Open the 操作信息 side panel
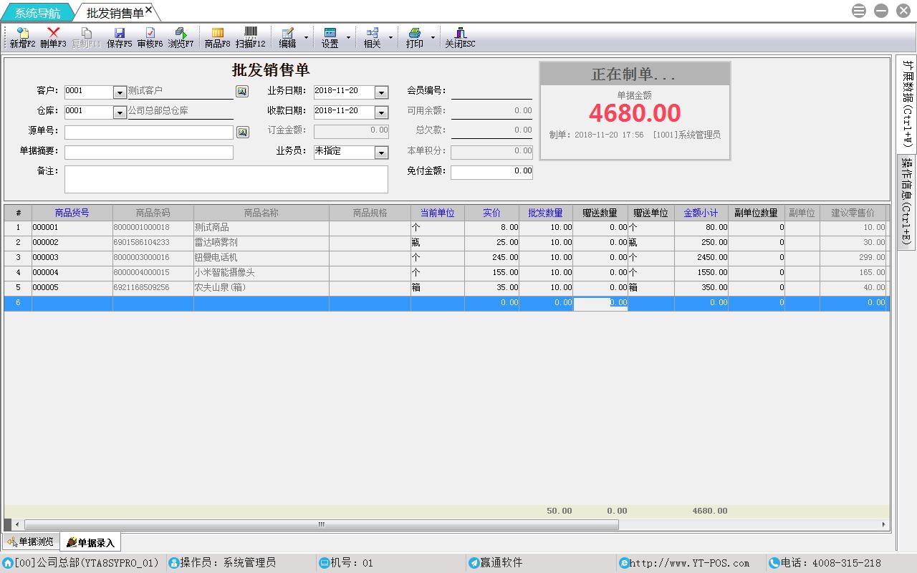This screenshot has width=917, height=573. 907,201
